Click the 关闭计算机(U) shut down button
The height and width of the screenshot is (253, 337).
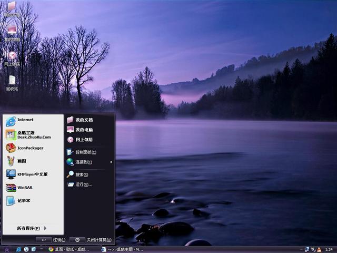pos(91,240)
